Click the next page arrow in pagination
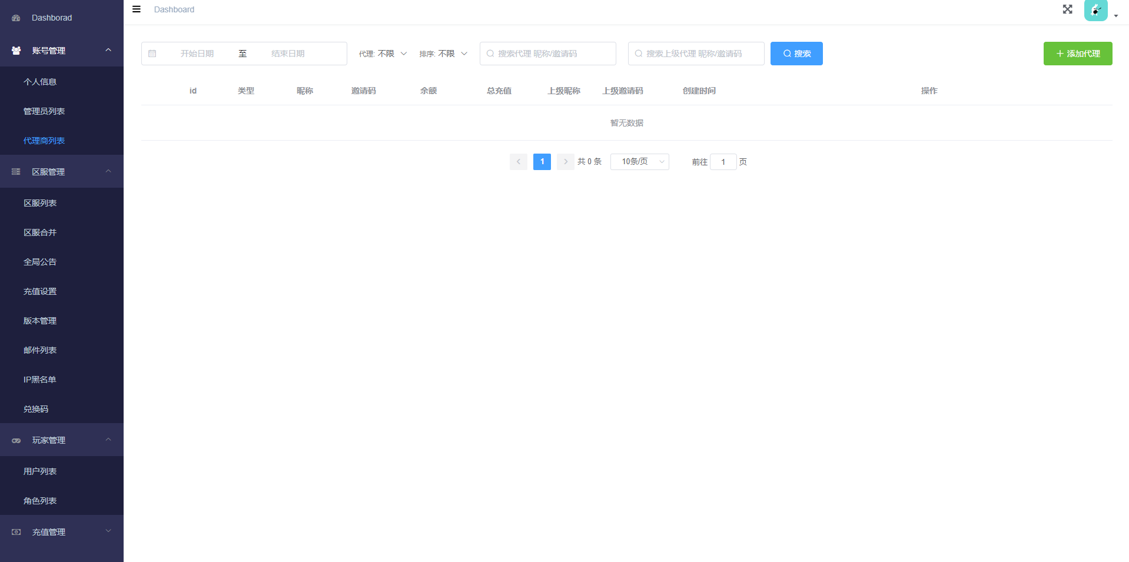The image size is (1129, 562). click(x=565, y=162)
